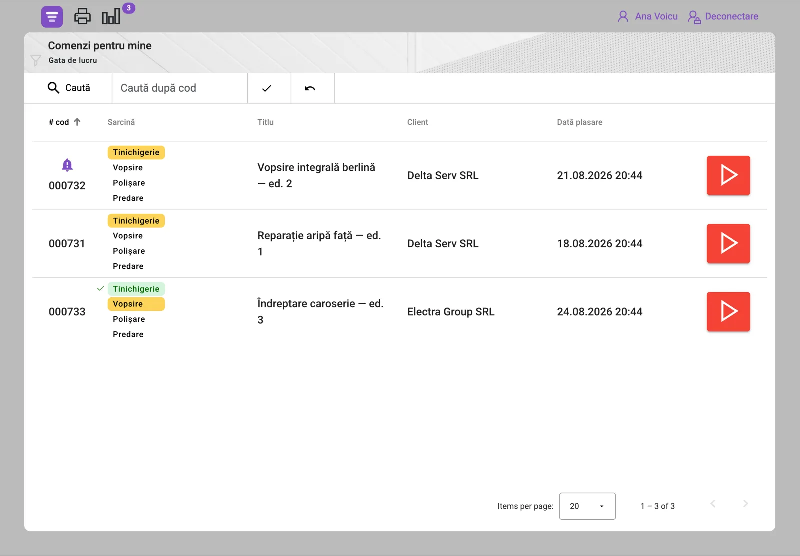Click the title 'Îndreptare caroserie — ed. 3'
The height and width of the screenshot is (556, 800).
[320, 312]
